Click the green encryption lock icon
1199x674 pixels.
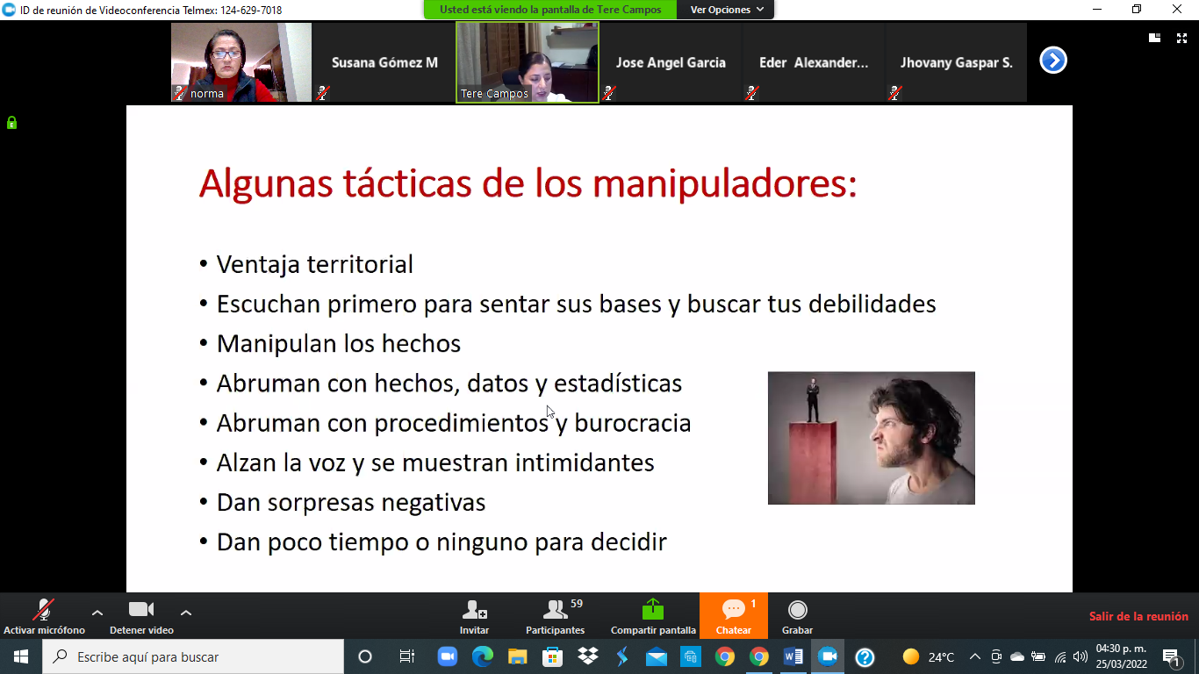click(11, 123)
